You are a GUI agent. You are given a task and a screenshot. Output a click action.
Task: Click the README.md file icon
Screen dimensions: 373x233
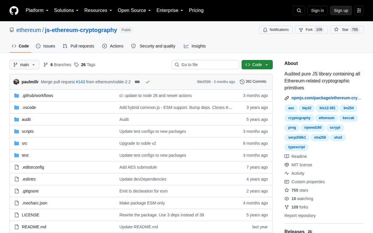(x=17, y=227)
